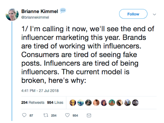Expand the tweet options chevron
Viewport: 164px width, 123px height.
tap(155, 14)
